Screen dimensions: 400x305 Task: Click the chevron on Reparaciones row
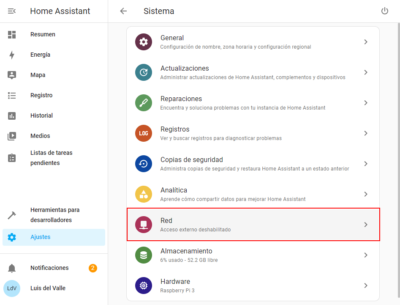coord(366,103)
